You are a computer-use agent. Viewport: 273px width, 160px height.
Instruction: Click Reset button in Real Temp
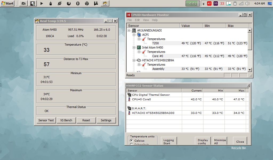(x=86, y=120)
